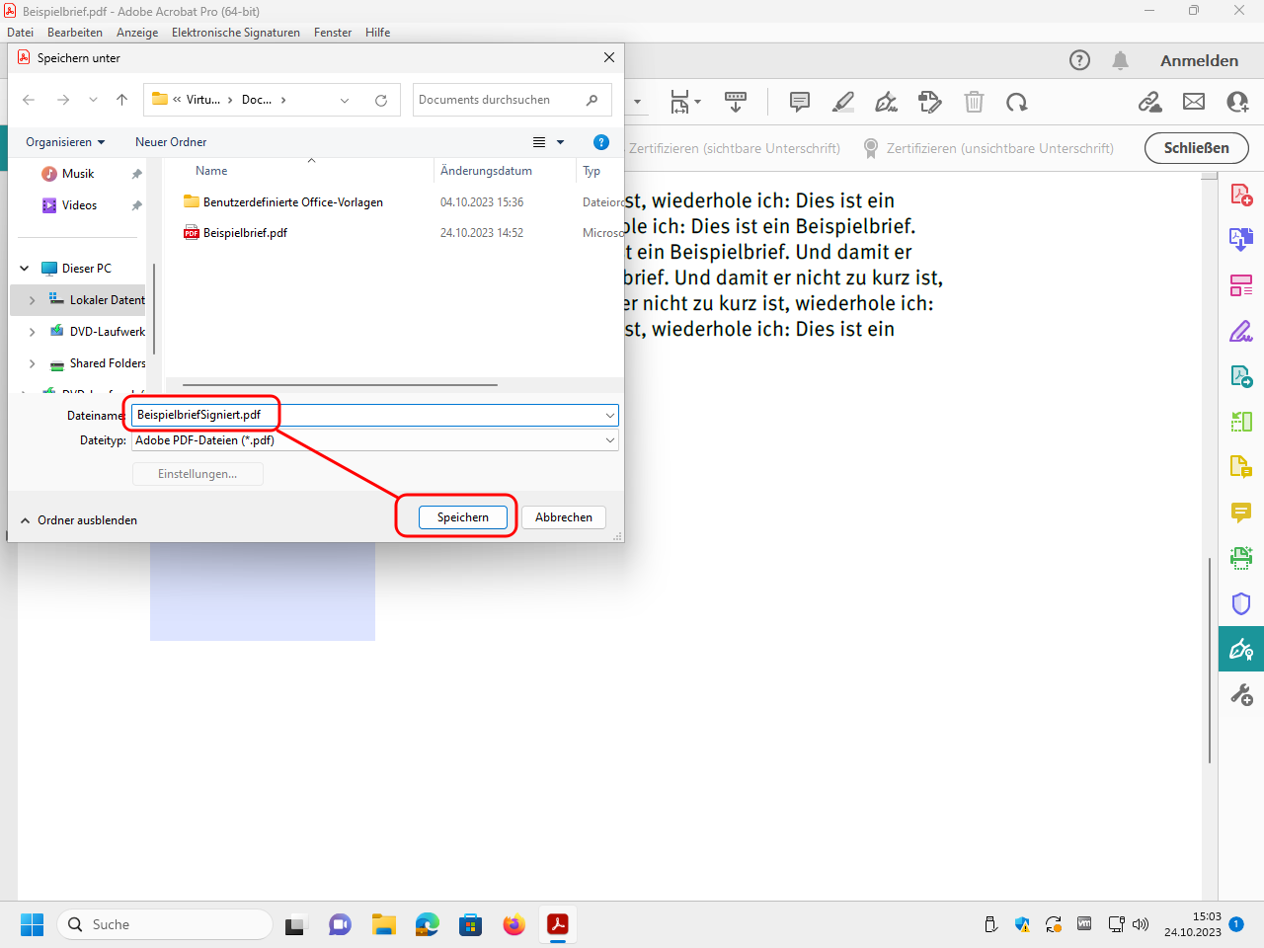Click the sticky note comment tool
The image size is (1264, 948).
click(800, 102)
